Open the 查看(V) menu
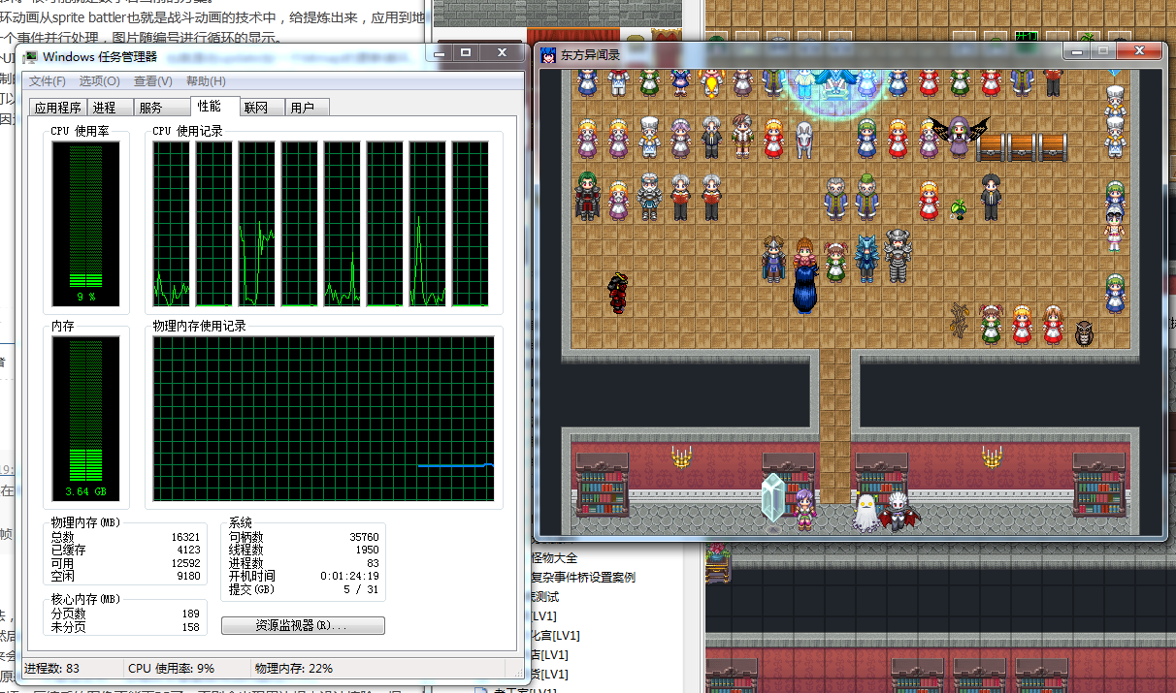1176x693 pixels. pyautogui.click(x=152, y=81)
